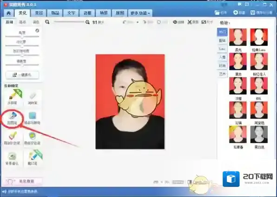Select the 艺术 effects category
Viewport: 277px width, 197px height.
[222, 74]
